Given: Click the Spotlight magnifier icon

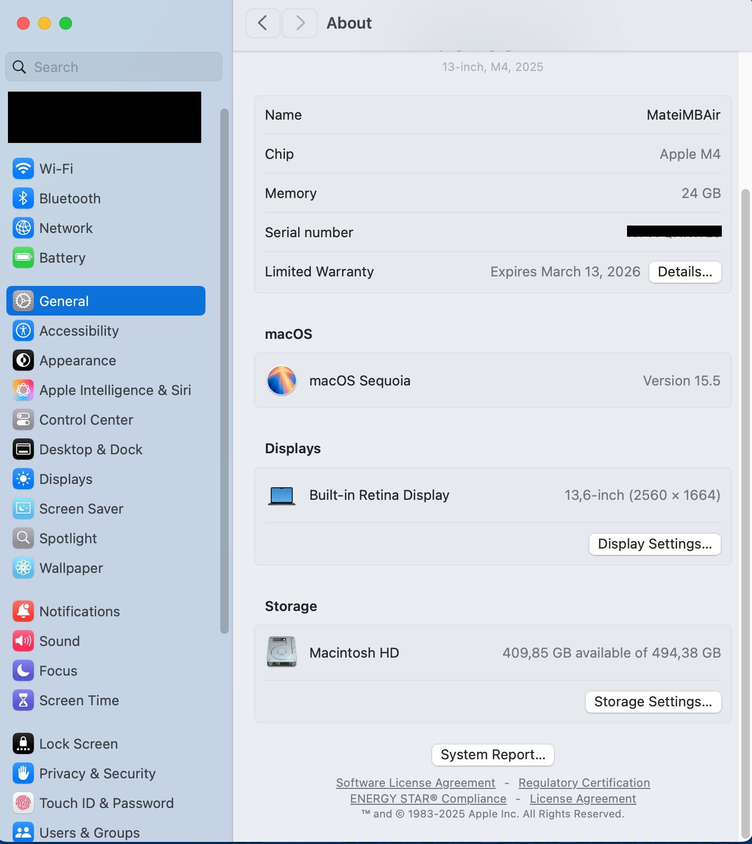Looking at the screenshot, I should coord(23,538).
